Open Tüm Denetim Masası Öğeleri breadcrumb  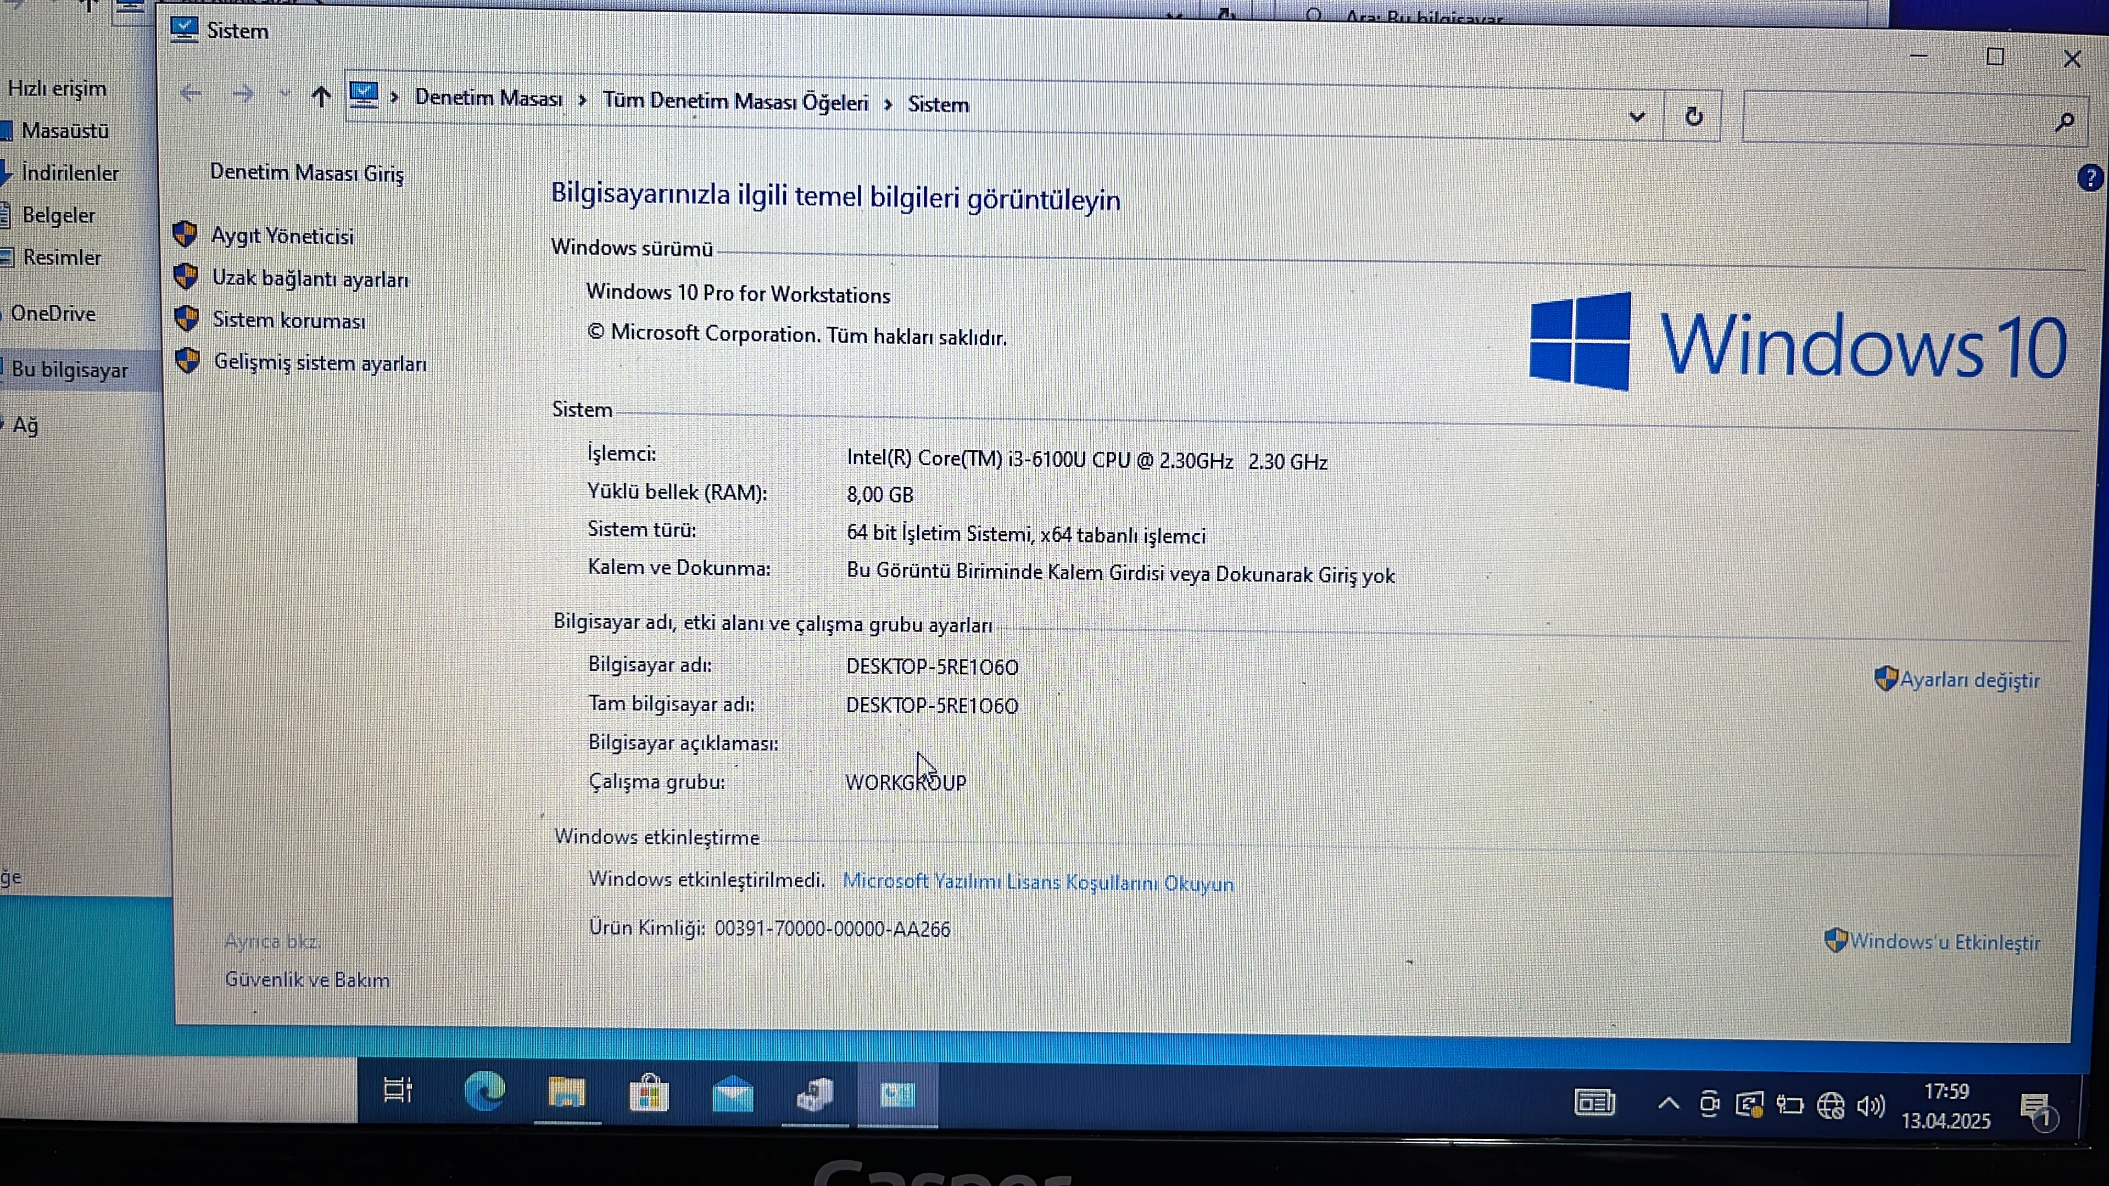pyautogui.click(x=735, y=102)
